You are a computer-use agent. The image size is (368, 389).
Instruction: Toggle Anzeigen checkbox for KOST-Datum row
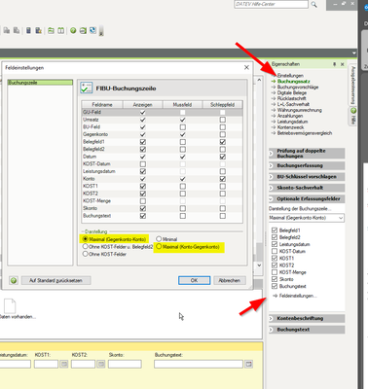coord(142,164)
